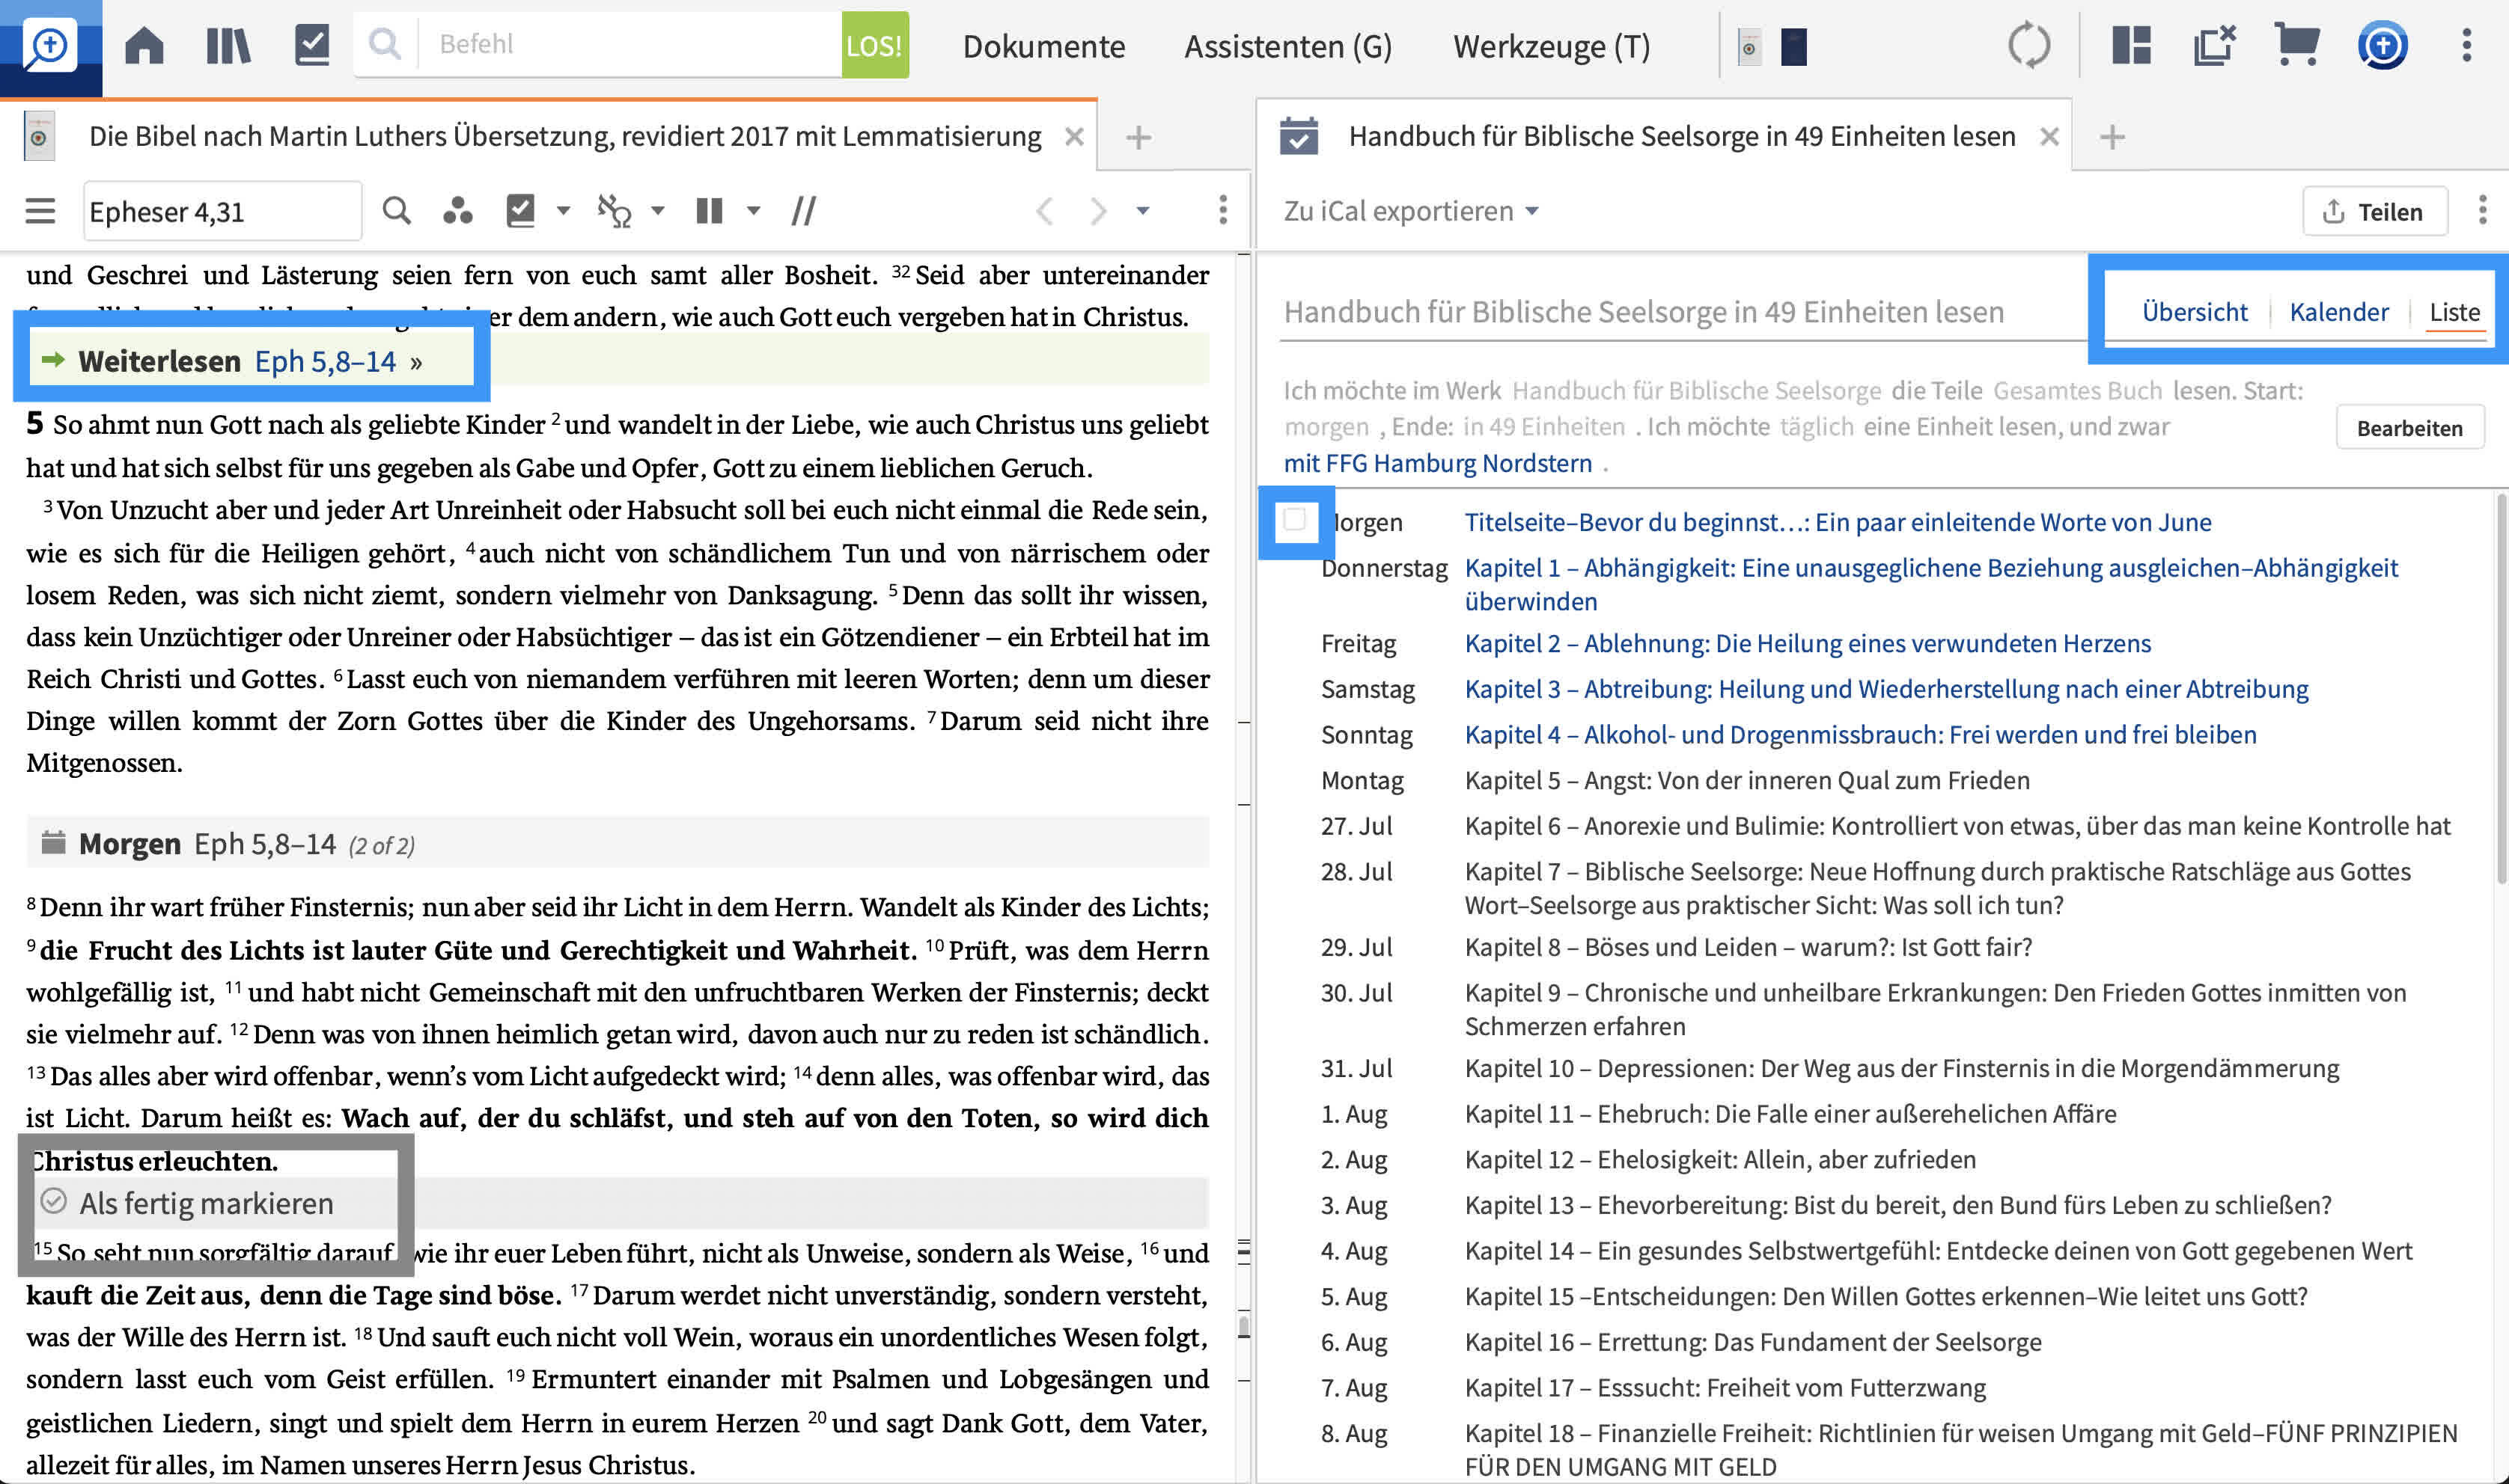
Task: Open the Bible panel kebab menu
Action: [x=1222, y=210]
